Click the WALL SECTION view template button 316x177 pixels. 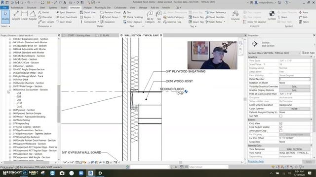coord(294,149)
